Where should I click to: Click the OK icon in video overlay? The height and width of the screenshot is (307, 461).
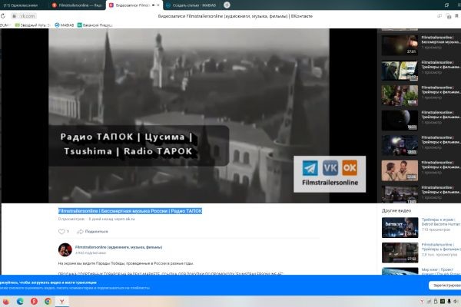pyautogui.click(x=350, y=168)
